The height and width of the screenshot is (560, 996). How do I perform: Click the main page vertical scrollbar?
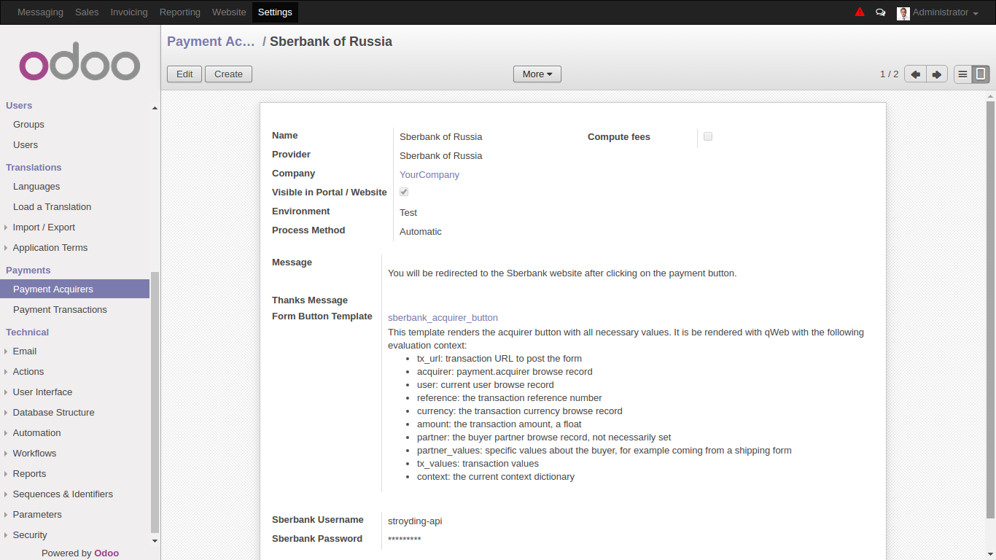(x=990, y=309)
